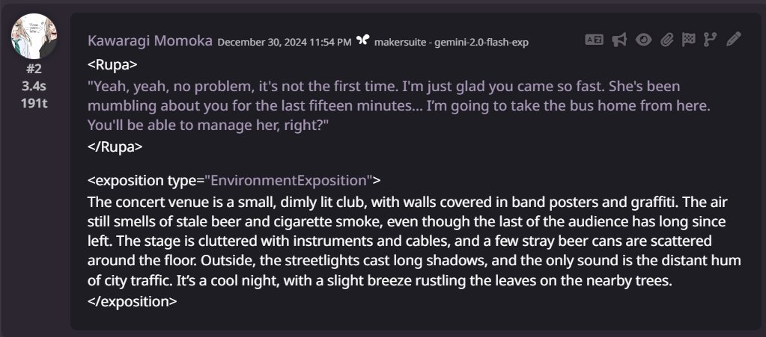Create a branch using the fork icon
Screen dimensions: 766x337
(x=709, y=40)
